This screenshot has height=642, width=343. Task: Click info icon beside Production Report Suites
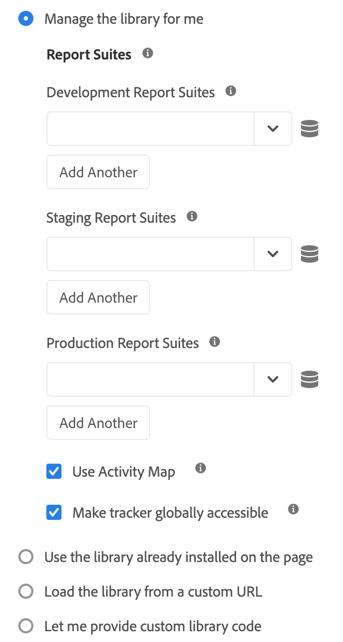pos(215,342)
